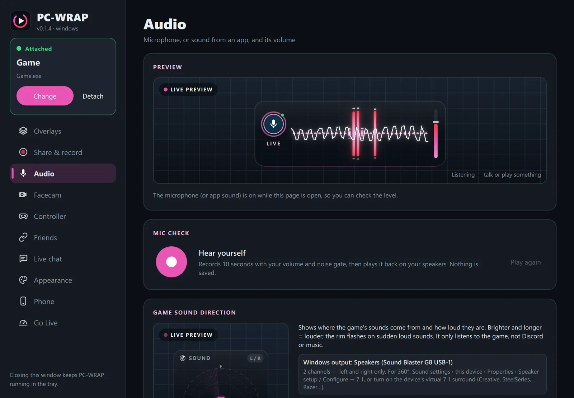
Task: Click the live microphone icon in preview
Action: (273, 124)
